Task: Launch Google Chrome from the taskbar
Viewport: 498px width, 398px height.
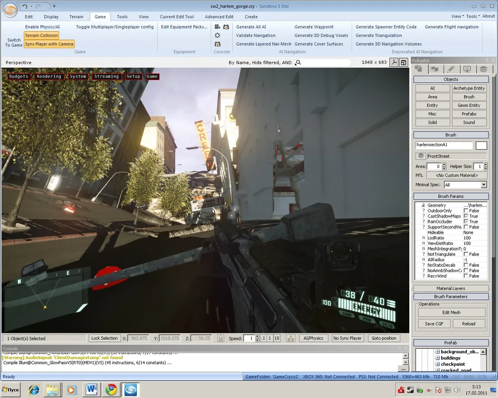Action: point(111,390)
